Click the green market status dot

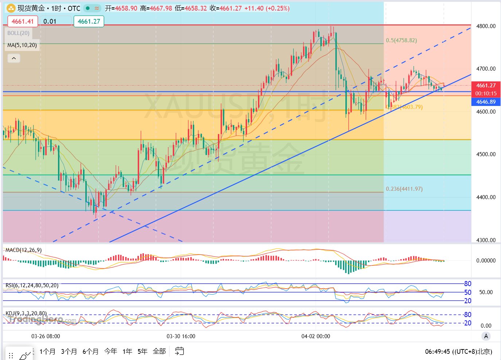(88, 8)
